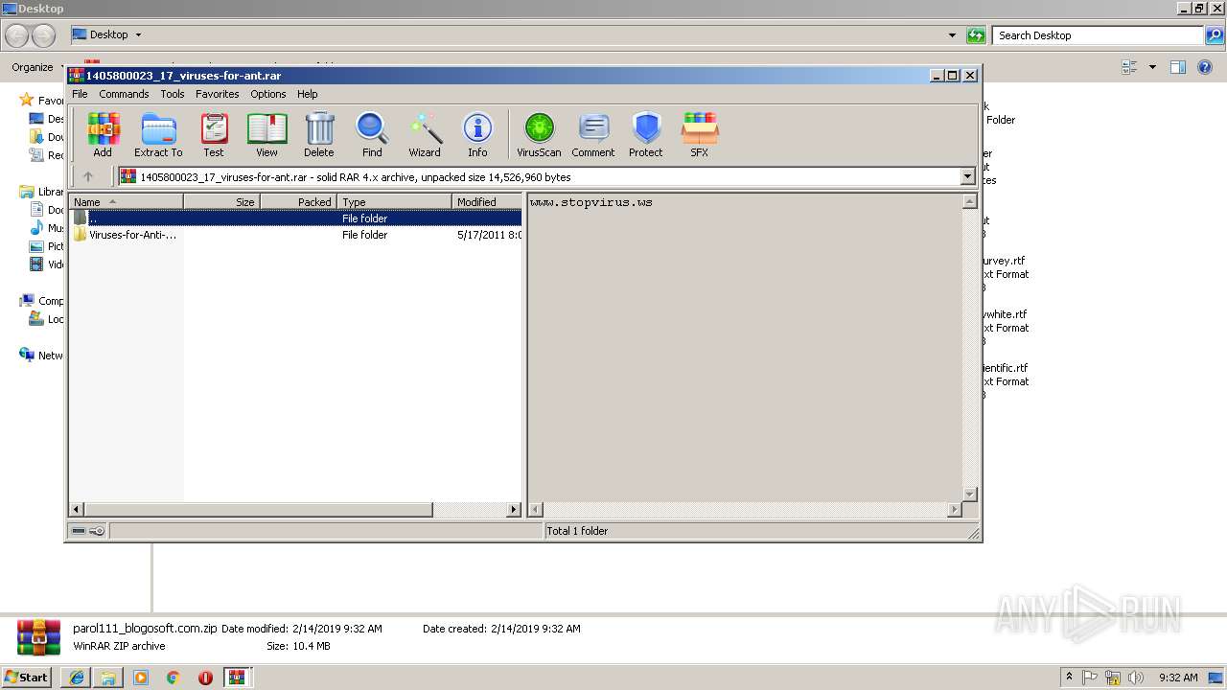1227x690 pixels.
Task: Go up one level in archive
Action: (88, 176)
